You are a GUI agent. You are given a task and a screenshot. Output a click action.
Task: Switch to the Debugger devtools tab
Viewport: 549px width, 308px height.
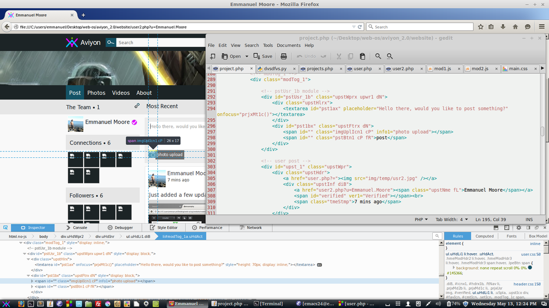(120, 227)
